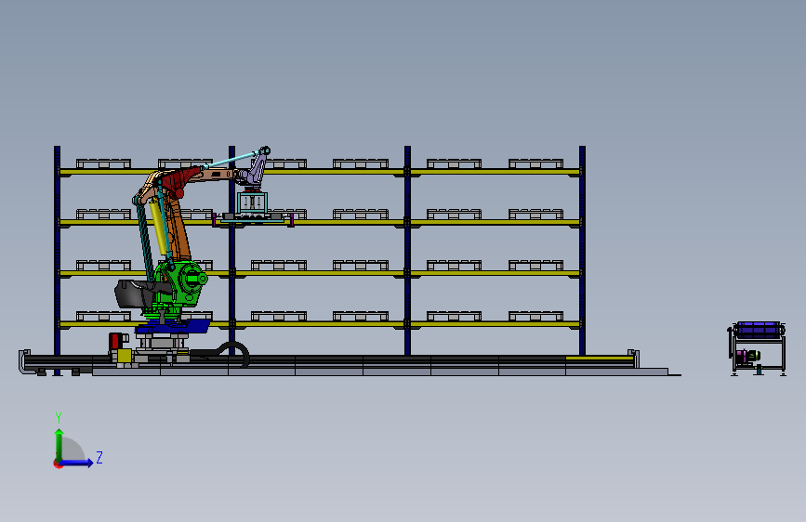Image resolution: width=806 pixels, height=522 pixels.
Task: Select the red box on the track carriage
Action: [x=115, y=341]
